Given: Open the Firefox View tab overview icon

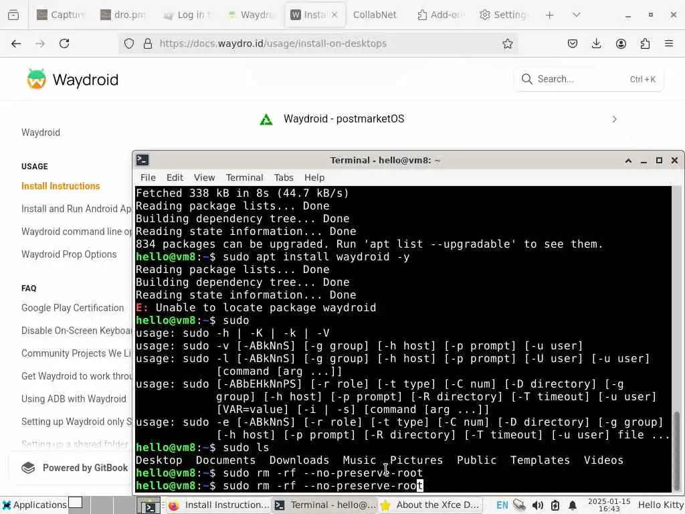Looking at the screenshot, I should tap(13, 15).
